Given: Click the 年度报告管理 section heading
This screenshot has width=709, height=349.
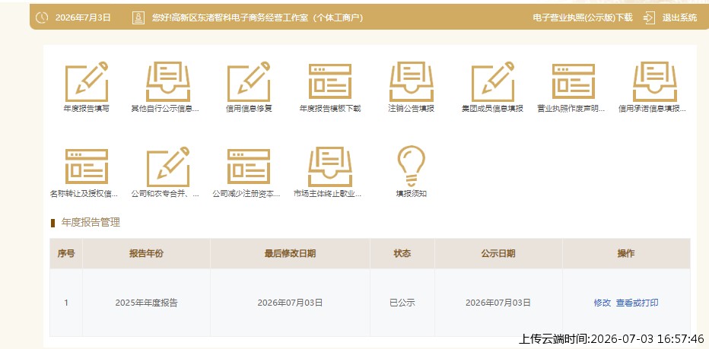Looking at the screenshot, I should tap(91, 223).
